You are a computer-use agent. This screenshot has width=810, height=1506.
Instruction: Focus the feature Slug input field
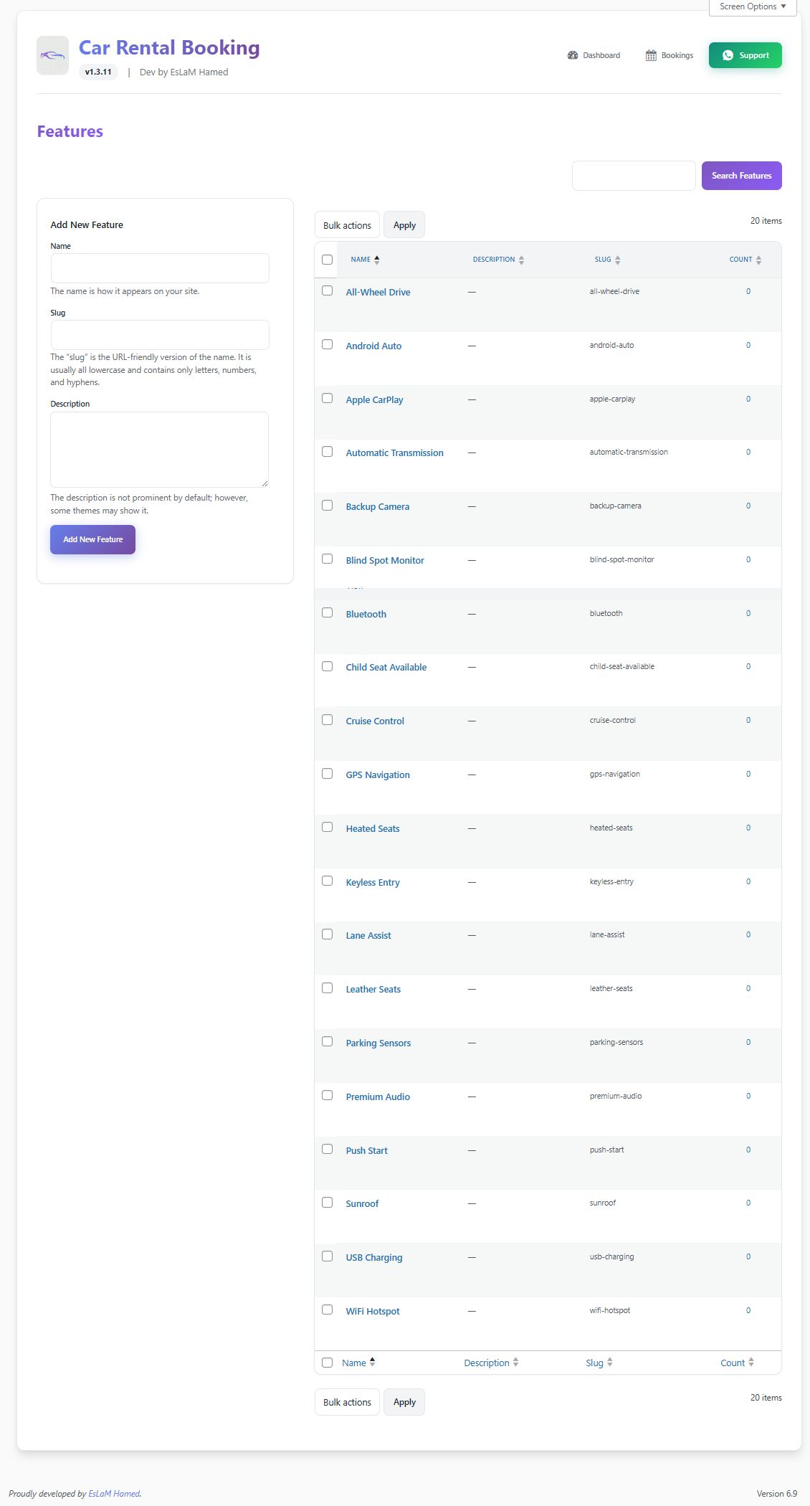pyautogui.click(x=160, y=335)
